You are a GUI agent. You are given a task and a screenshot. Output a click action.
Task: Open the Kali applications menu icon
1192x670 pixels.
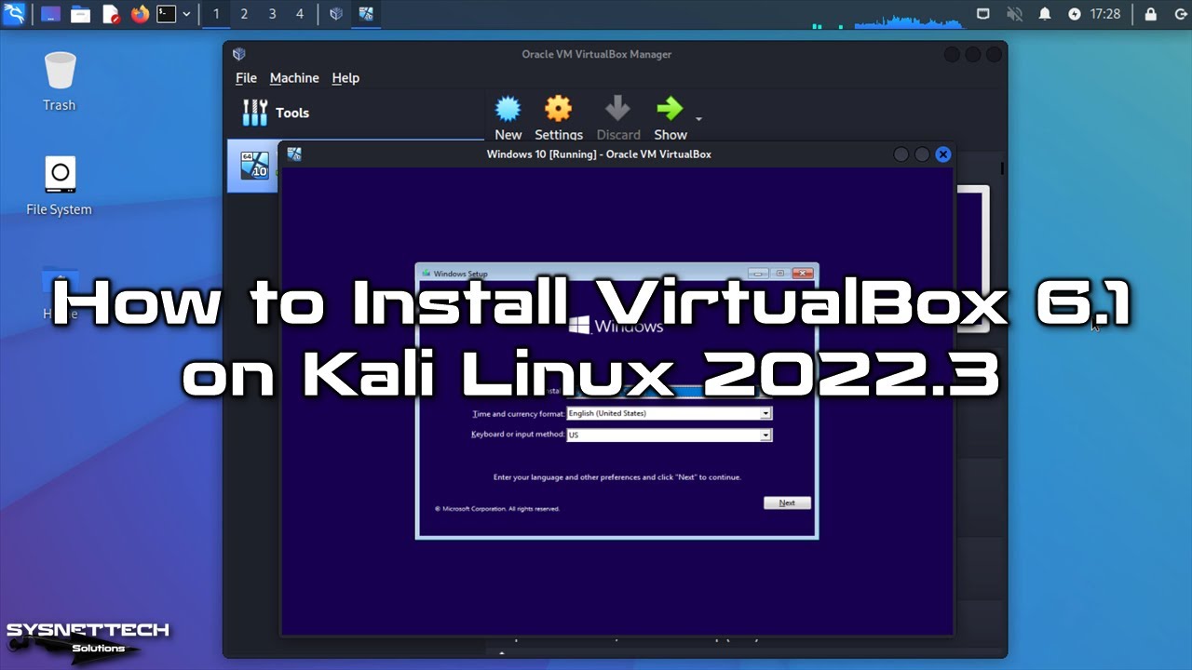[x=14, y=14]
